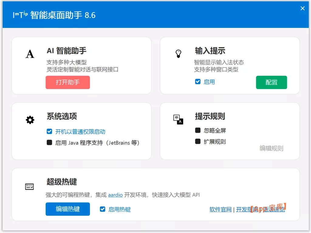
Task: Click the AI assistant letter A icon
Action: [30, 54]
